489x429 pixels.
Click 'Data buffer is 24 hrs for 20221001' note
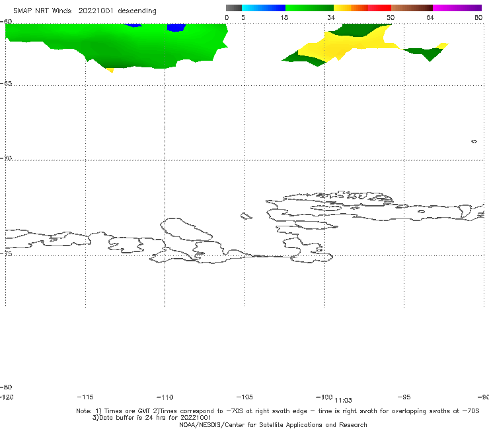152,418
